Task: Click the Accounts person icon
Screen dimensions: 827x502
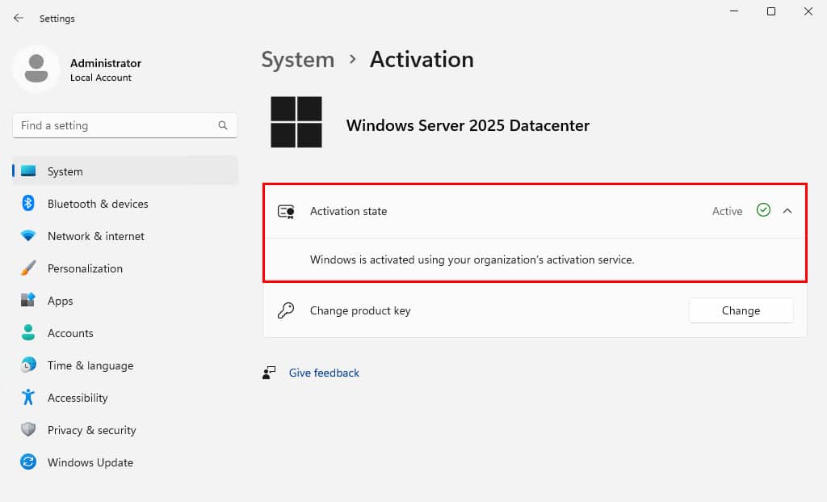Action: click(28, 332)
